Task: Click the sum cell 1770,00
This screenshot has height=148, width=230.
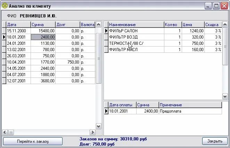Action: click(43, 62)
